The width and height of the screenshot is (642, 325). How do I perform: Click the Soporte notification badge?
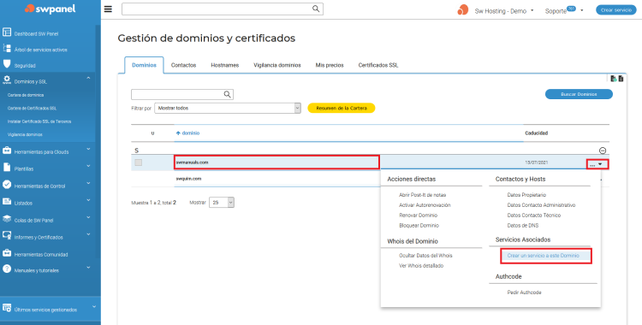click(x=572, y=9)
